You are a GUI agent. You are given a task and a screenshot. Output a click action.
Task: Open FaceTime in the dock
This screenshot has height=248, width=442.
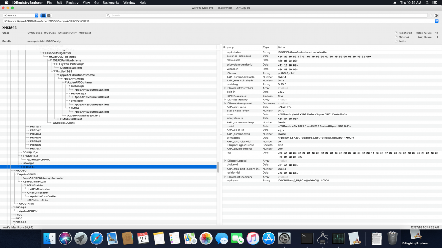237,239
